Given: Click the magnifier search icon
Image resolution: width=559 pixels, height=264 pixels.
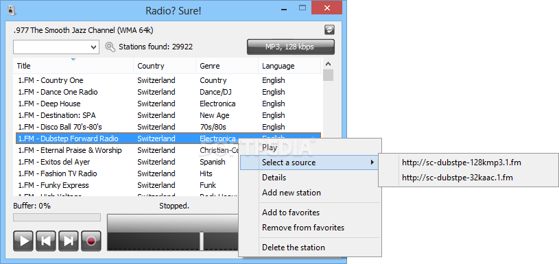Looking at the screenshot, I should point(110,47).
